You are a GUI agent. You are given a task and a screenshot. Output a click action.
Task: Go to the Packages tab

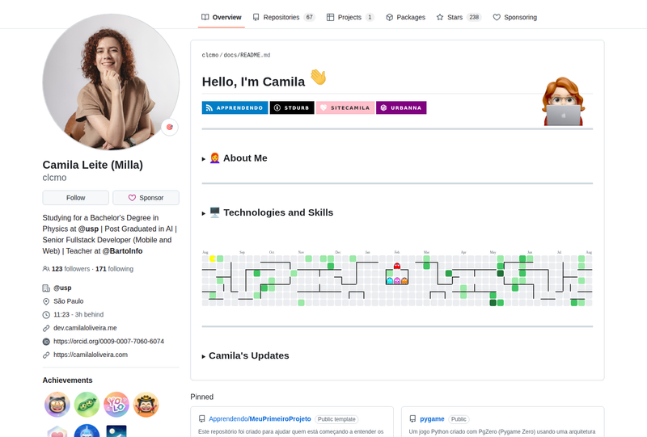[406, 17]
